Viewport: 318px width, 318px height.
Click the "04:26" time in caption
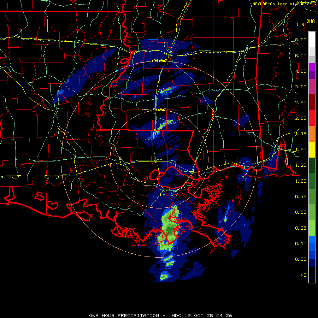224,316
